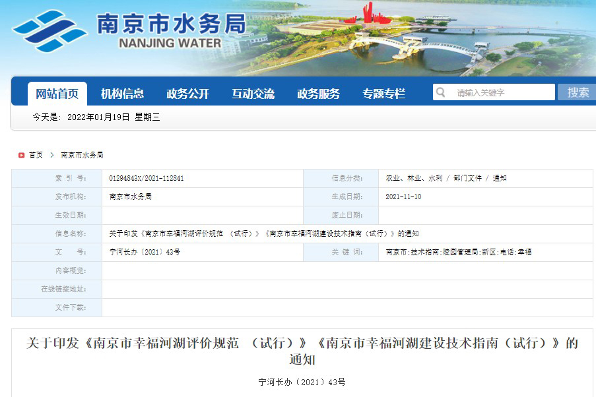Go to 互动交流 section
The height and width of the screenshot is (397, 596).
(253, 94)
